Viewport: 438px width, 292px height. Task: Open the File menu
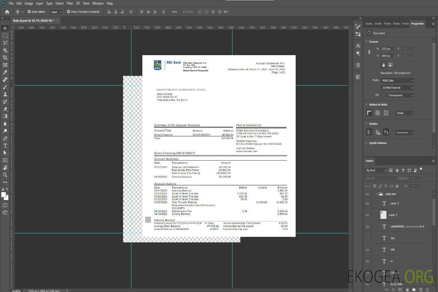11,3
